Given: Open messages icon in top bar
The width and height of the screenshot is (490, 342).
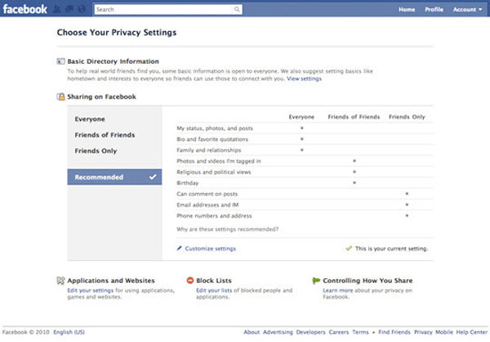Looking at the screenshot, I should coord(69,9).
